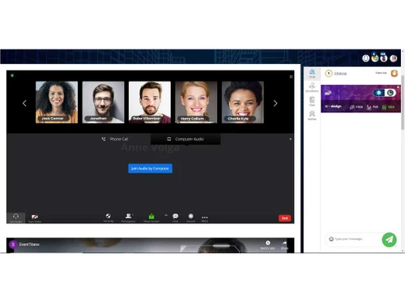Click the red End meeting button
This screenshot has height=303, width=405.
point(284,218)
